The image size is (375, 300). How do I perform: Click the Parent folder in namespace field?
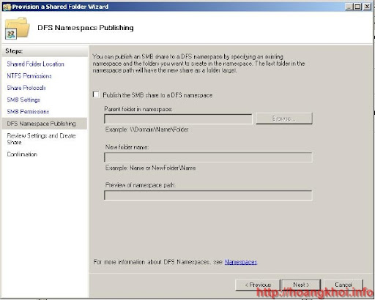178,119
